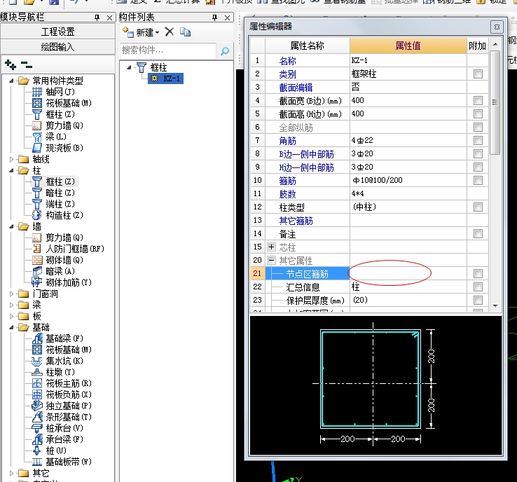Image resolution: width=517 pixels, height=482 pixels.
Task: Toggle 附加 checkbox for 柱类型 row
Action: click(x=478, y=207)
